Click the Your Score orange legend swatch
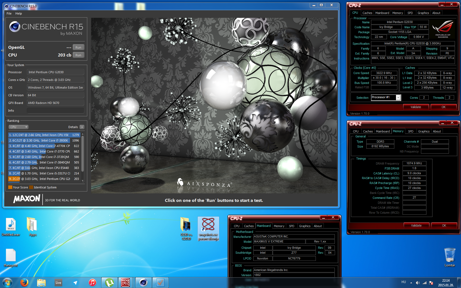This screenshot has width=461, height=288. tap(10, 187)
